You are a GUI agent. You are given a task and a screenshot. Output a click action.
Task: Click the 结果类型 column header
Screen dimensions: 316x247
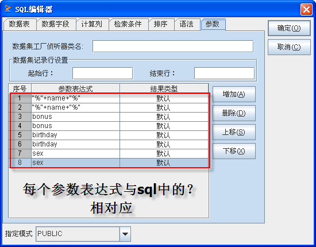pos(164,88)
